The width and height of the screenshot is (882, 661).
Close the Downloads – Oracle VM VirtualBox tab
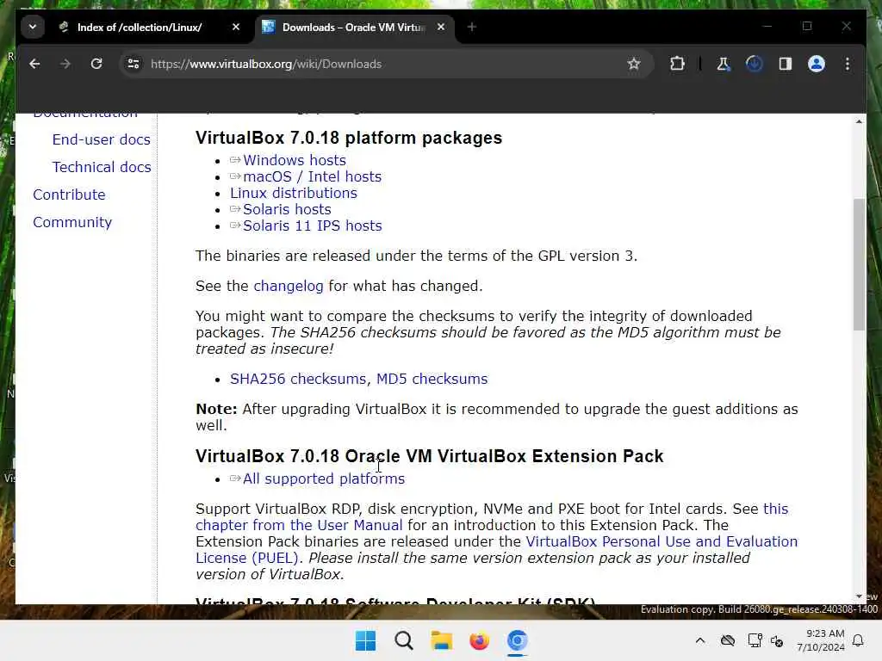tap(441, 27)
